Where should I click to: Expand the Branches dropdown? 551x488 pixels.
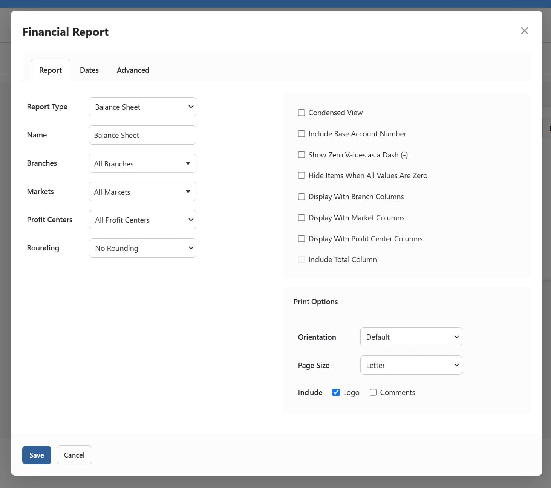tap(142, 163)
